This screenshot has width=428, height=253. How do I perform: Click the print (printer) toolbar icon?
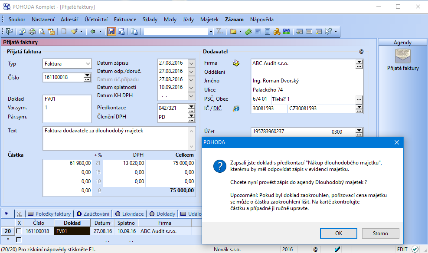[32, 31]
